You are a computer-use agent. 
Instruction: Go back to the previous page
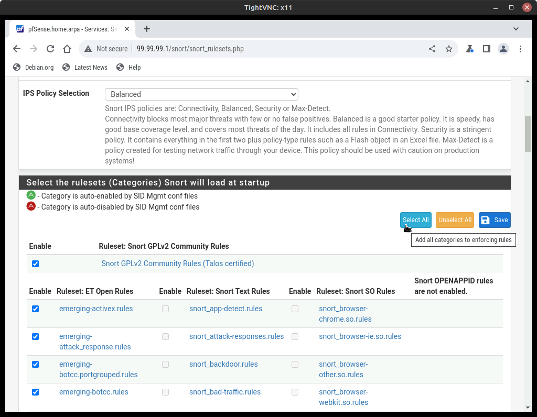coord(16,49)
